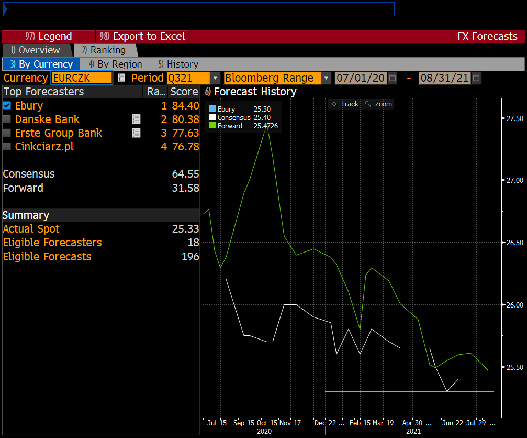Sort by the Score column header

coord(184,92)
